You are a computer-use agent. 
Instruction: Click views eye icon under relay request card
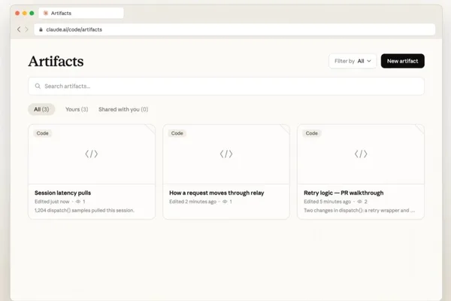click(x=225, y=202)
